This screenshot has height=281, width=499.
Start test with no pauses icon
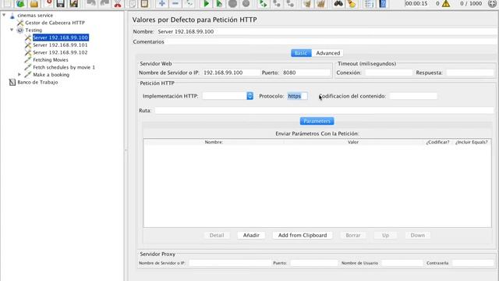click(x=219, y=3)
